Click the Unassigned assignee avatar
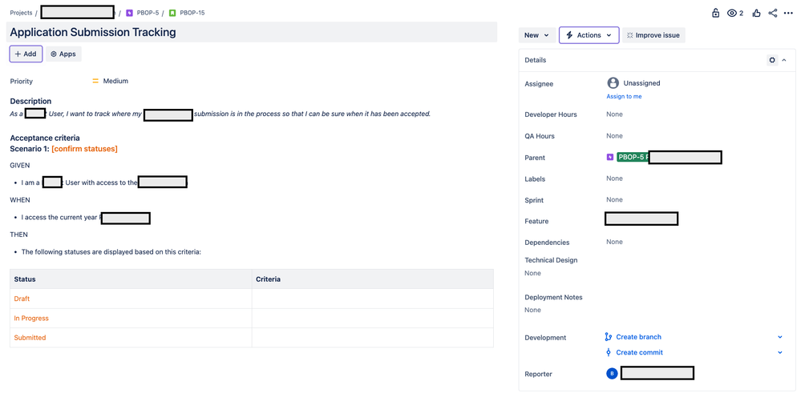Image resolution: width=801 pixels, height=393 pixels. pyautogui.click(x=613, y=83)
